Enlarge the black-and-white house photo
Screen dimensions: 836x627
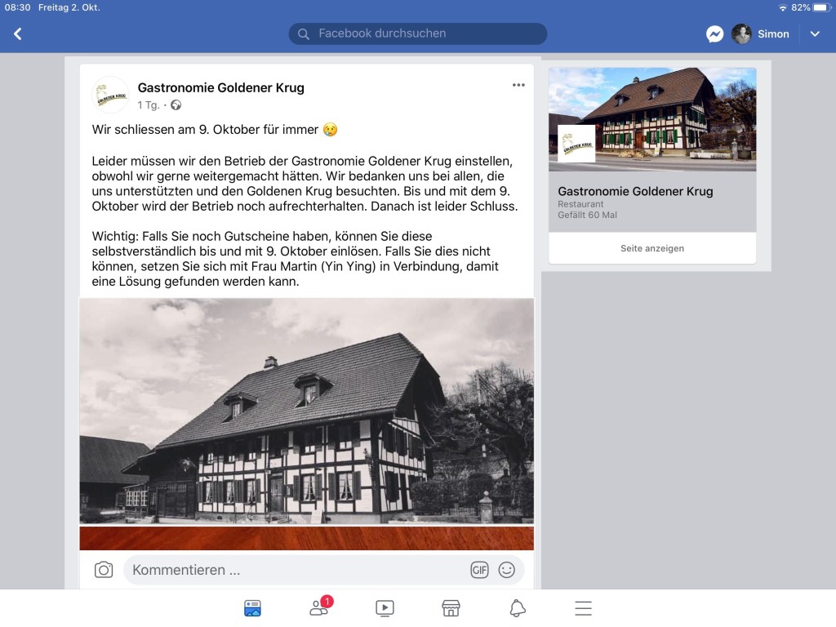point(307,411)
